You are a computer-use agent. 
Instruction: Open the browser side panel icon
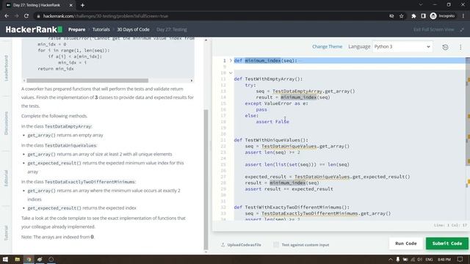(423, 16)
